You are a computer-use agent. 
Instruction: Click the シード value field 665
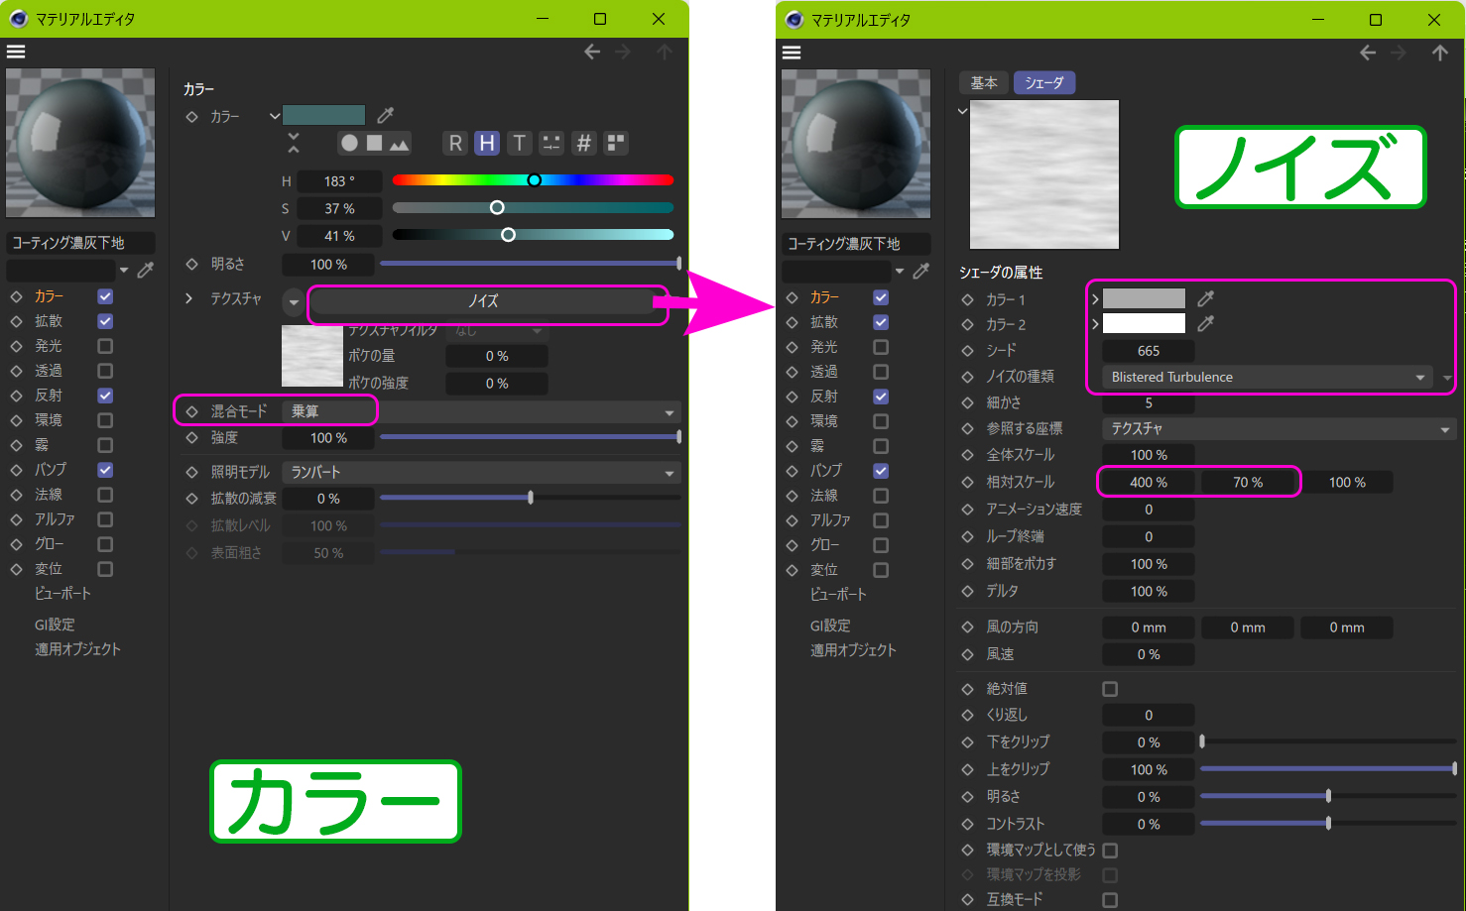[1148, 351]
